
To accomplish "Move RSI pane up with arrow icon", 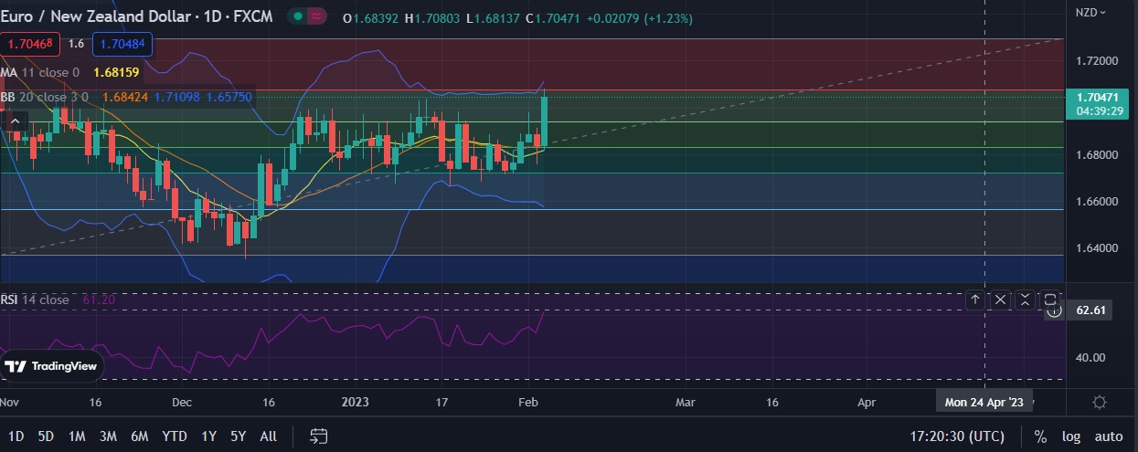I will point(975,300).
